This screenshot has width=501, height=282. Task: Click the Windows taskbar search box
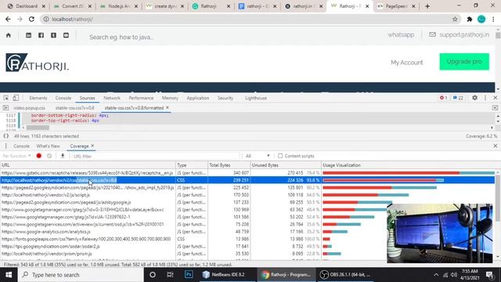81,275
